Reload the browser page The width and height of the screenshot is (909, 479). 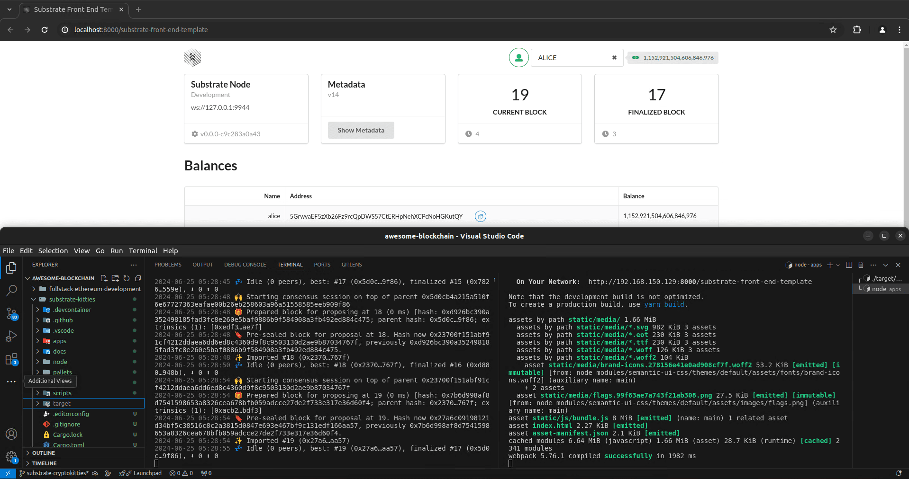45,30
